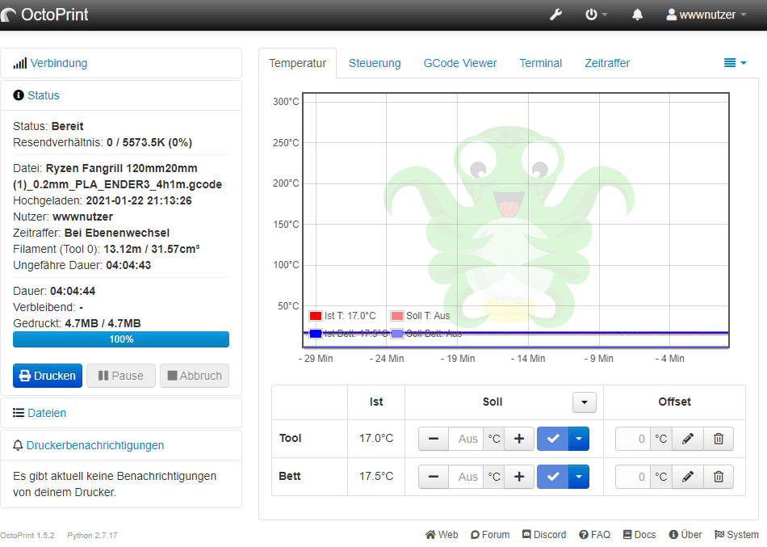Open the Zeitraffer tab
Screen dimensions: 767x547
click(607, 63)
